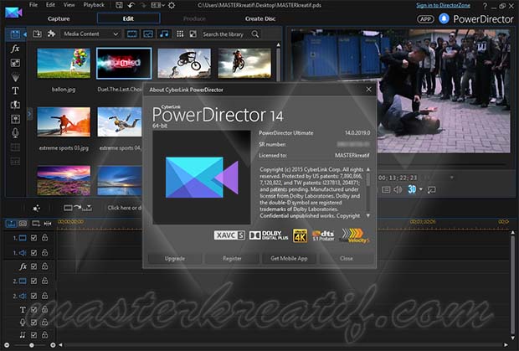519x351 pixels.
Task: Switch to storyboard view
Action: click(23, 224)
